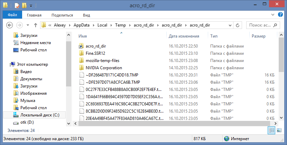The height and width of the screenshot is (145, 287).
Task: Open Загрузки under favorites in sidebar
Action: (x=29, y=35)
